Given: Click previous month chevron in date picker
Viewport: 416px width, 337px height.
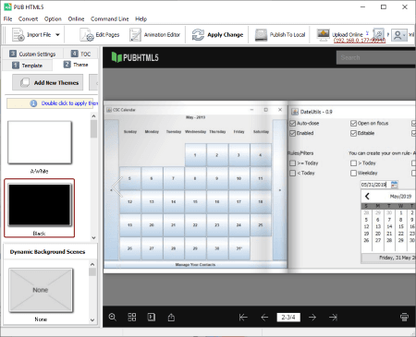Looking at the screenshot, I should click(367, 196).
